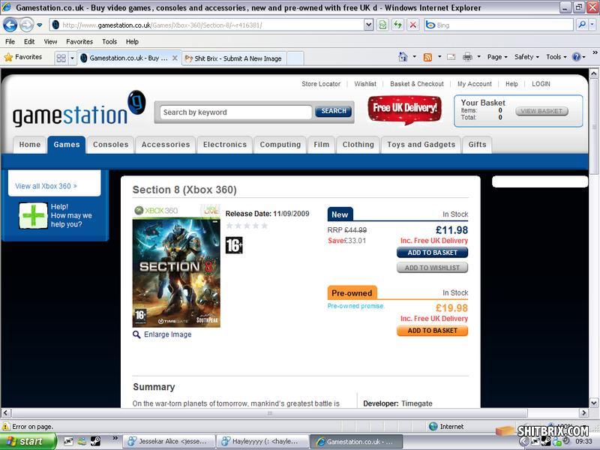
Task: Select the Accessories navigation tab
Action: pos(165,145)
